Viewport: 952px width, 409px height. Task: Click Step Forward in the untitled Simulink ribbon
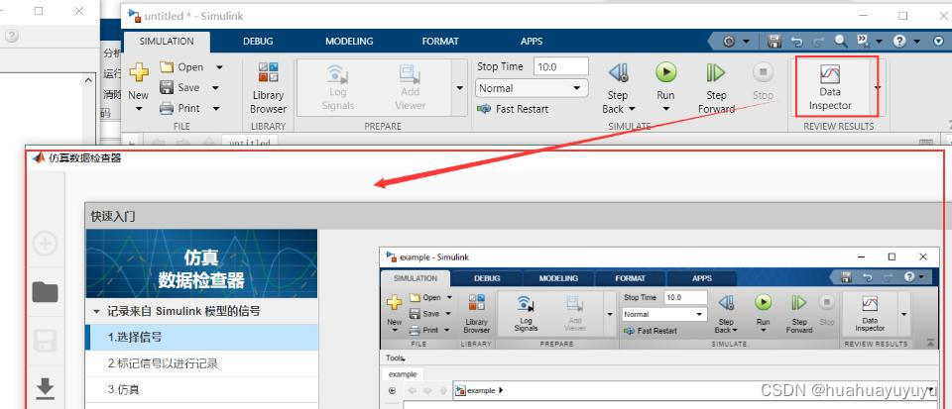point(716,88)
